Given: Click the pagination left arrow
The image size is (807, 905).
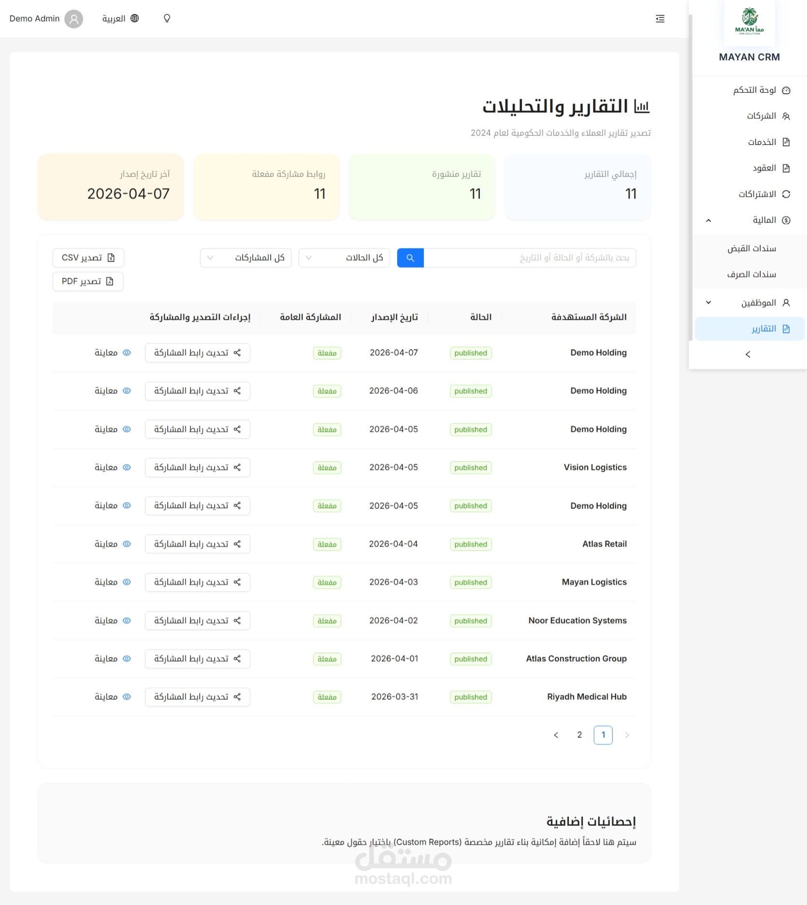Looking at the screenshot, I should click(x=556, y=735).
